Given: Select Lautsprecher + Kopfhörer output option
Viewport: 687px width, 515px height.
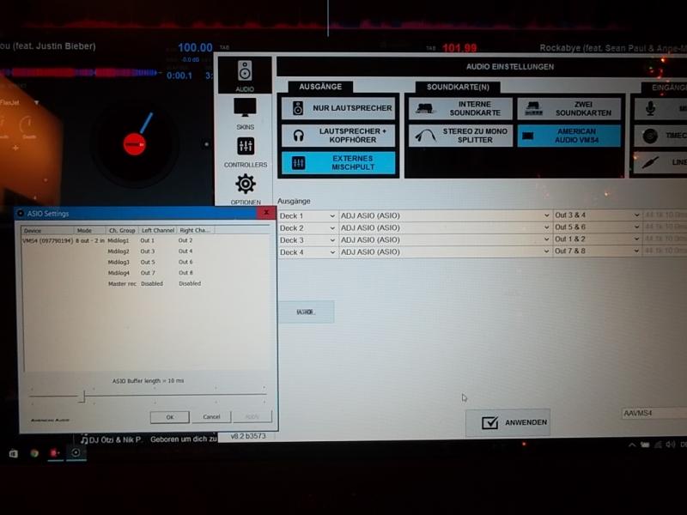Looking at the screenshot, I should pyautogui.click(x=338, y=136).
